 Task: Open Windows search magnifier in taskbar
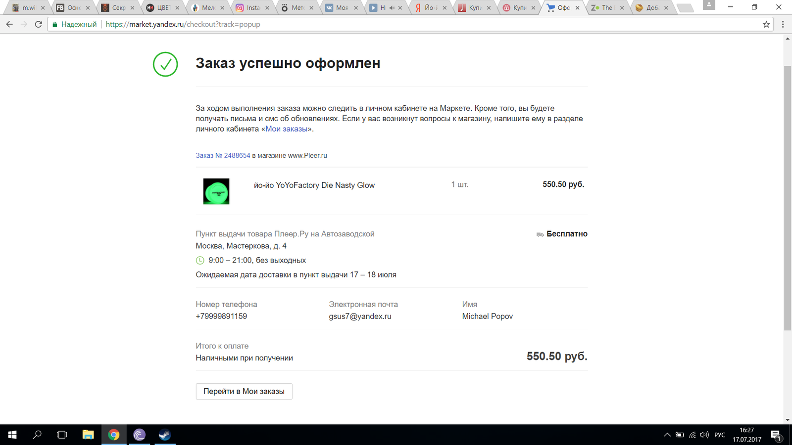(37, 435)
